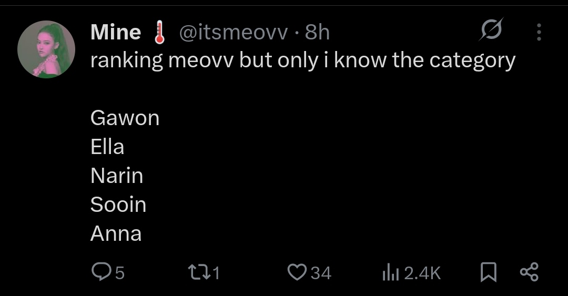
Task: Click the display name Mine
Action: point(115,33)
